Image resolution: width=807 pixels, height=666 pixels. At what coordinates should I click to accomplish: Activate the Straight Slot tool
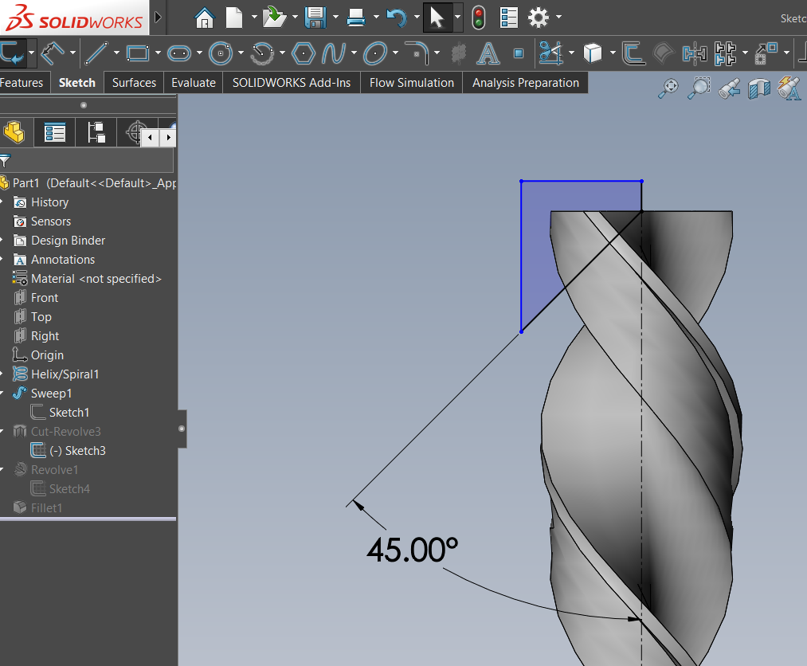click(179, 54)
